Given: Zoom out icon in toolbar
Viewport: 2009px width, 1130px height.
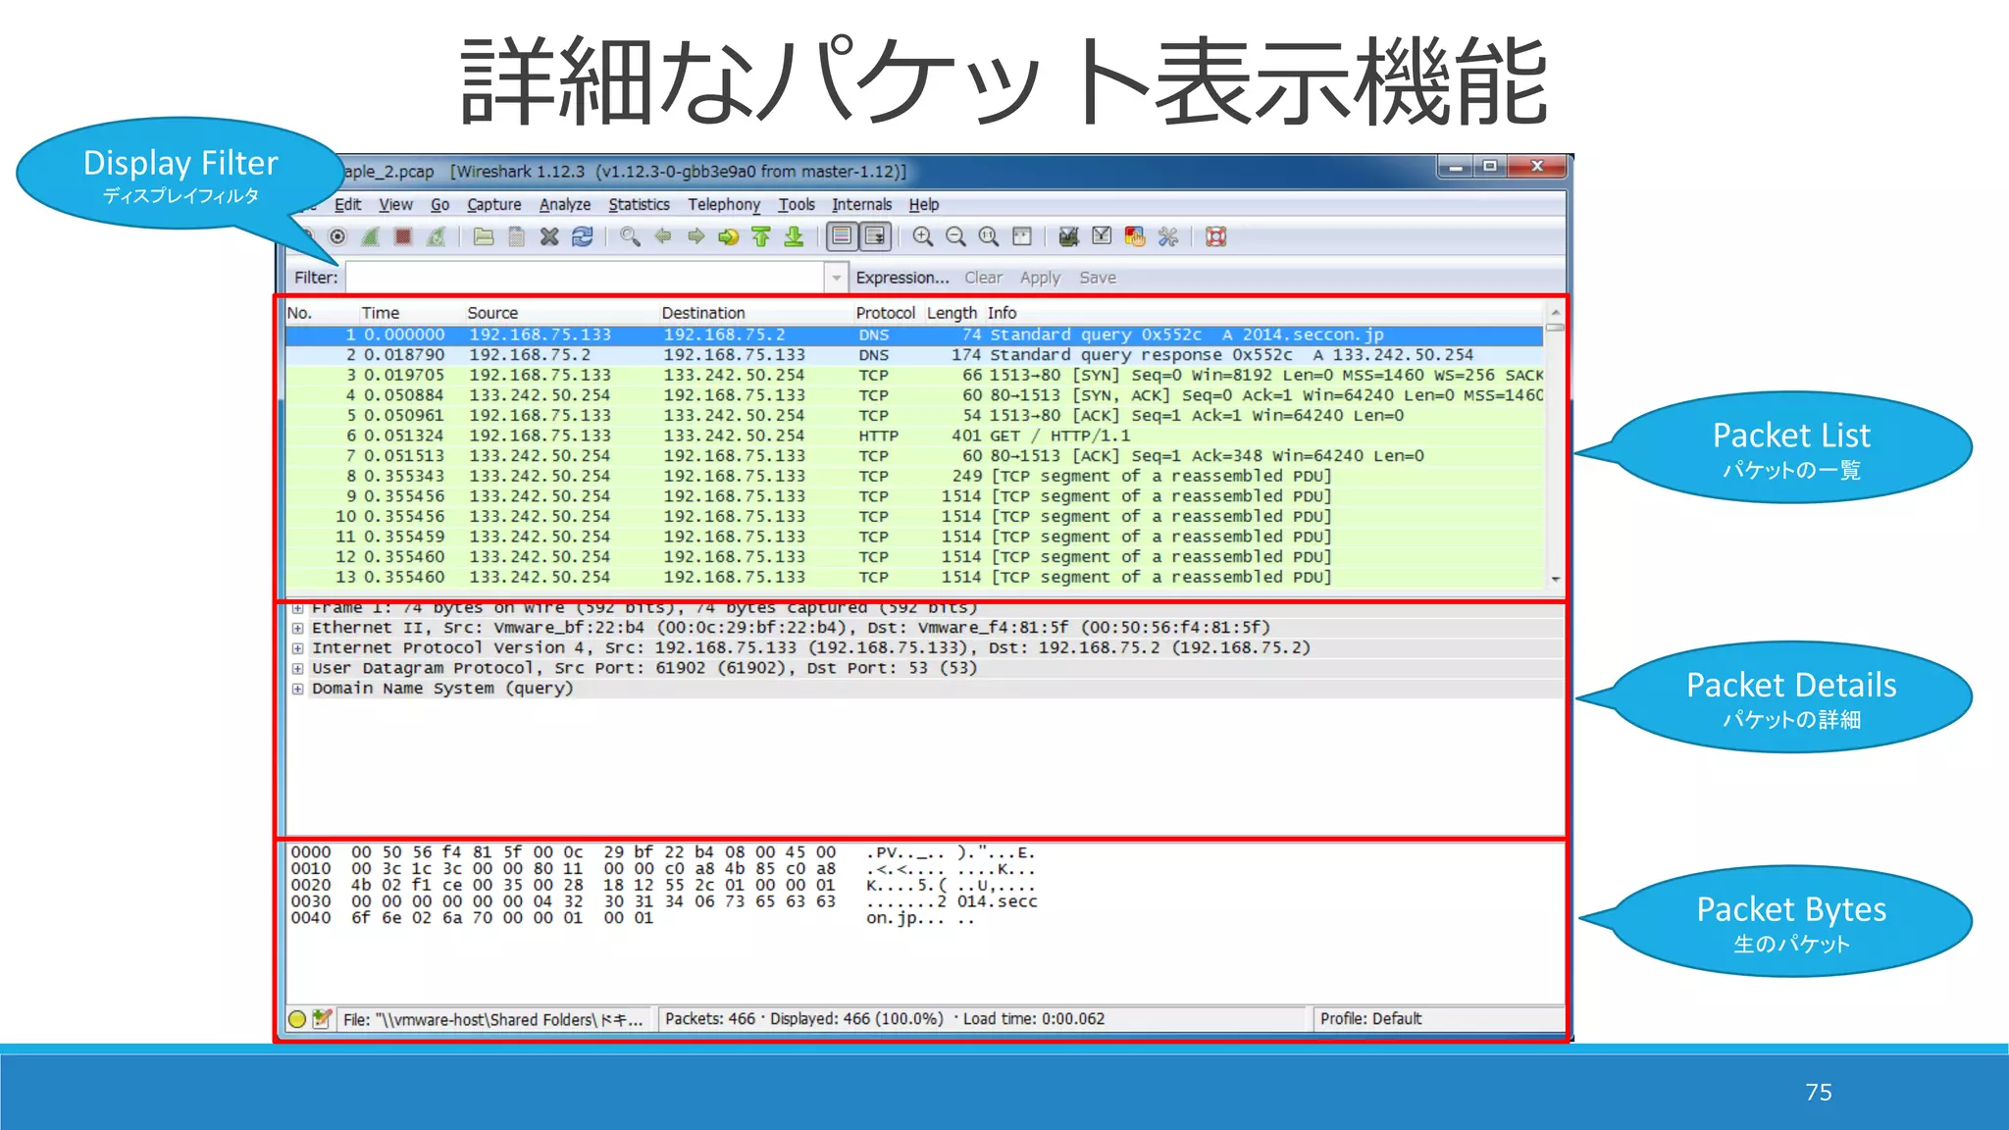Looking at the screenshot, I should tap(955, 236).
